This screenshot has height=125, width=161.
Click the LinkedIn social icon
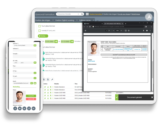coord(24,108)
